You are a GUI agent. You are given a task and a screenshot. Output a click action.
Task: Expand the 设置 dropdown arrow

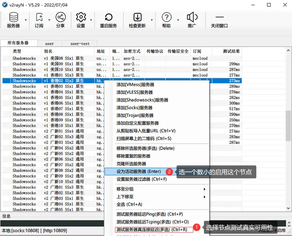[x=91, y=20]
